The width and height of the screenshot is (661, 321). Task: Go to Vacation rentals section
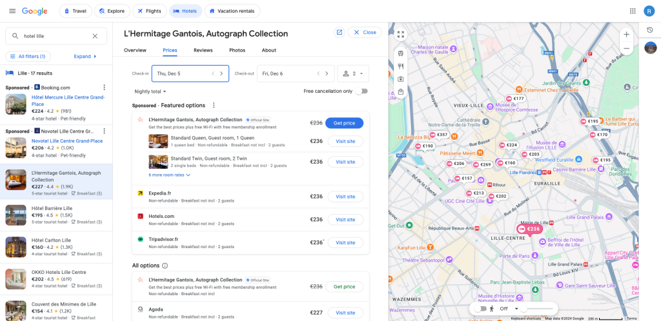coord(232,11)
